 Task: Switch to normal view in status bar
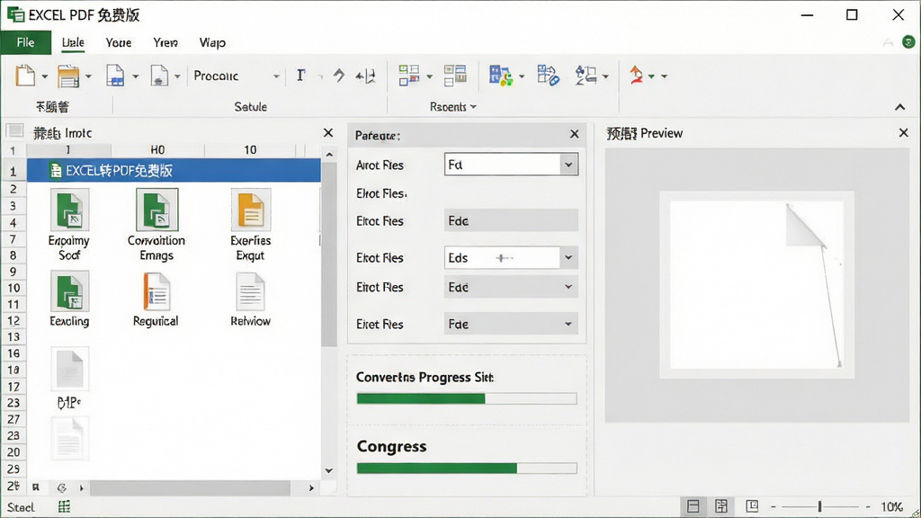point(693,506)
